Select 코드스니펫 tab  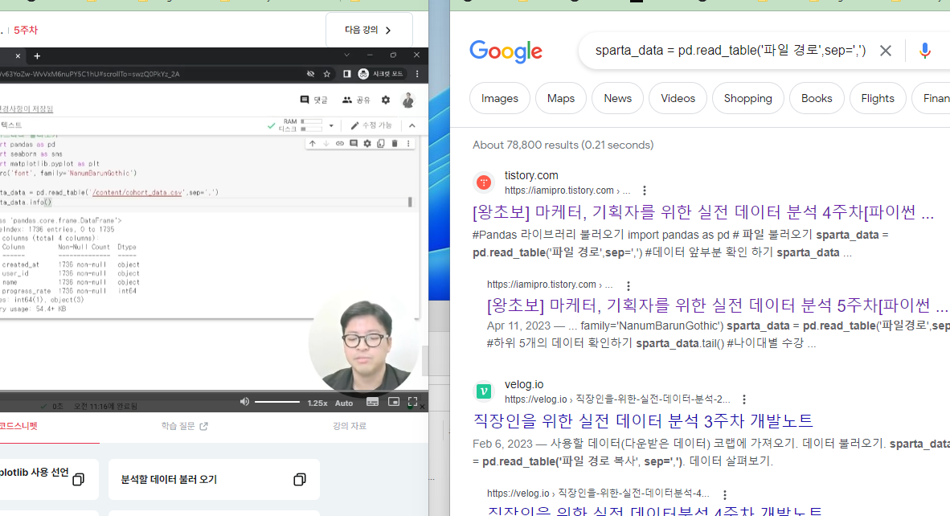click(x=18, y=426)
